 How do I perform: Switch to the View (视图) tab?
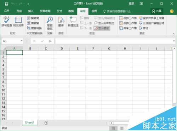pos(94,11)
